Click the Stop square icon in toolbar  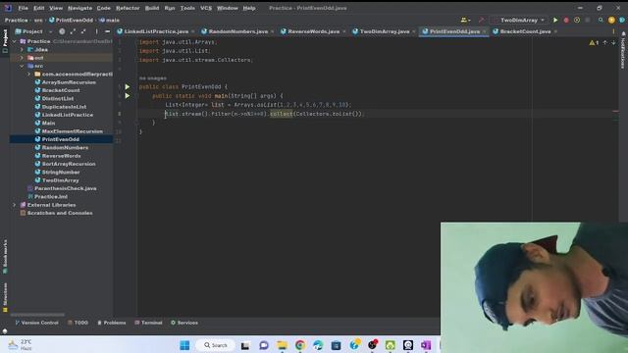point(588,20)
